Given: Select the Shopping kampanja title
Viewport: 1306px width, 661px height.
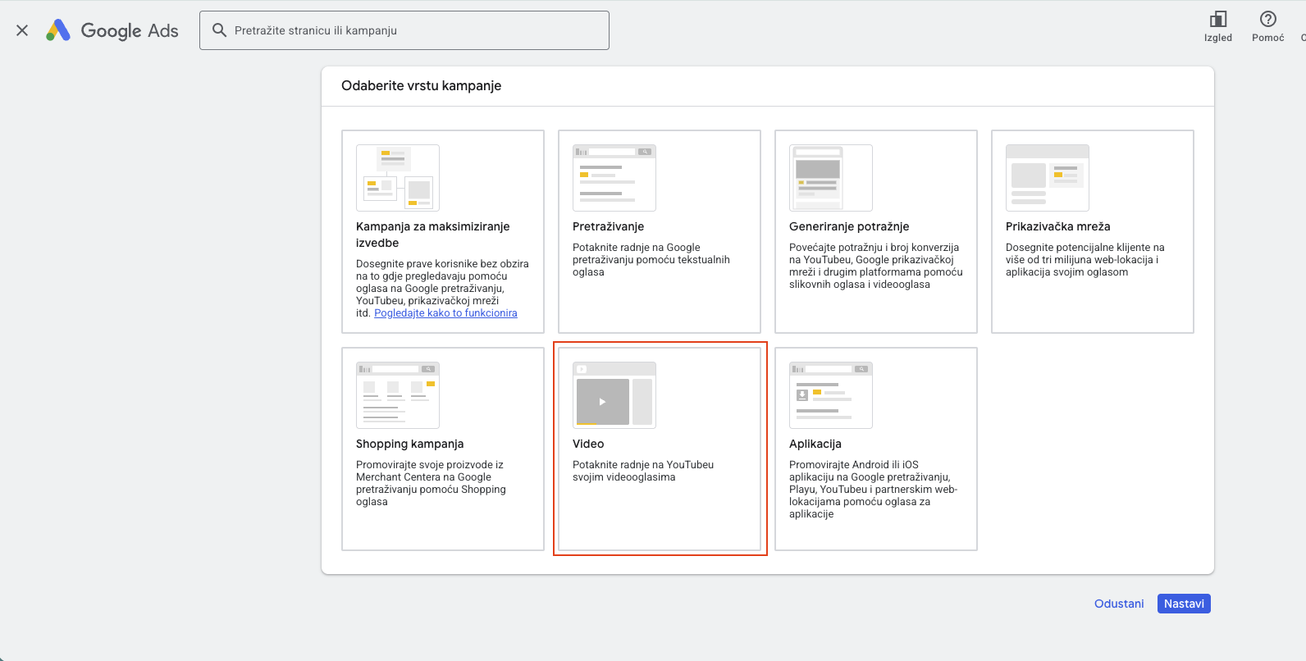Looking at the screenshot, I should point(409,444).
